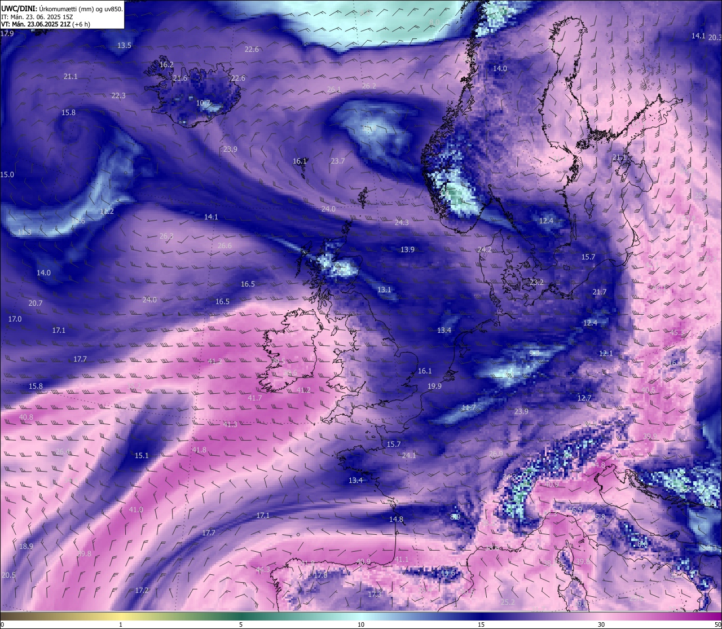This screenshot has height=629, width=722.
Task: Click the 11.2 value label
Action: [107, 212]
